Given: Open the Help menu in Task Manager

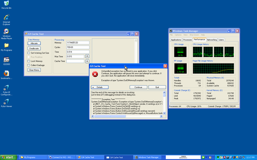Looking at the screenshot, I should pyautogui.click(x=203, y=35).
